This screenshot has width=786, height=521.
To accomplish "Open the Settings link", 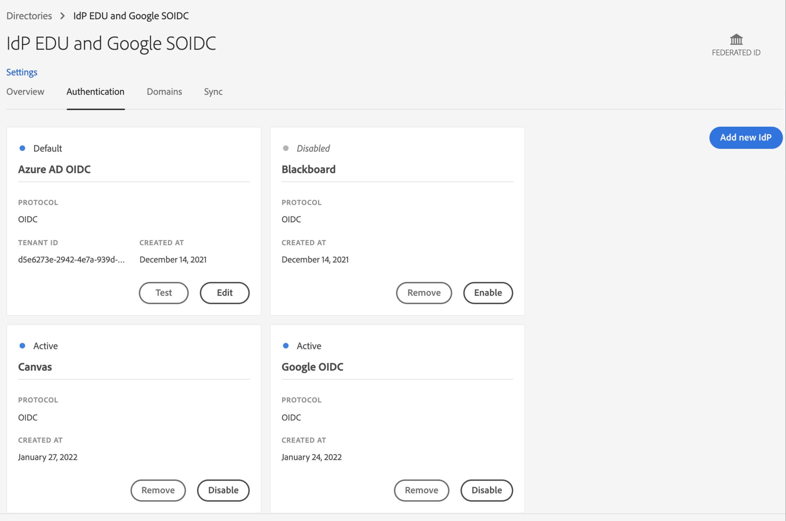I will point(22,72).
